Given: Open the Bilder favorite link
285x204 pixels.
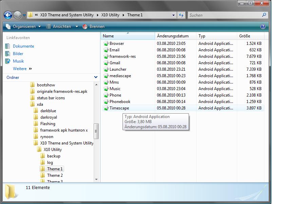Looking at the screenshot, I should click(18, 54).
